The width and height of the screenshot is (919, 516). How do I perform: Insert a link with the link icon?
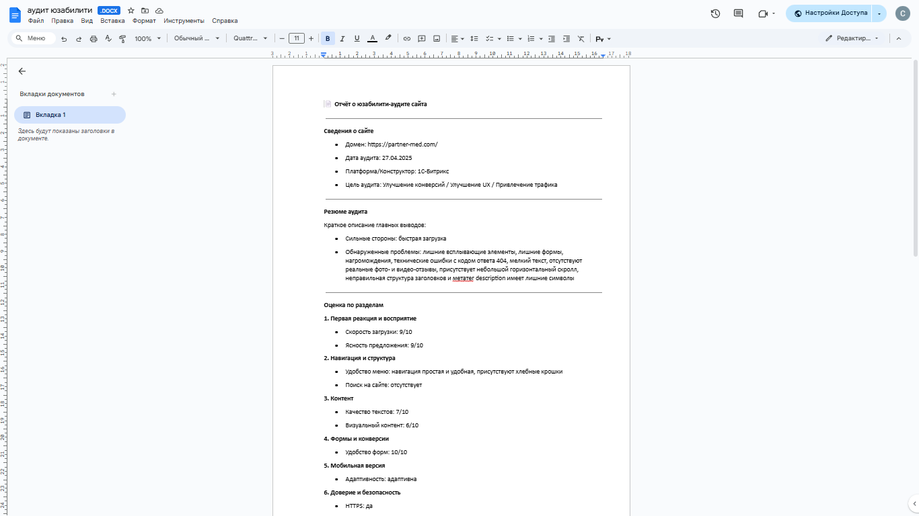[x=406, y=38]
